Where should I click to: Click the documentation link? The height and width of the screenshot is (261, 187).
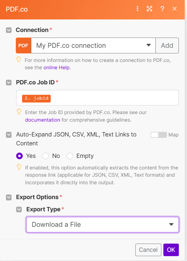click(43, 120)
